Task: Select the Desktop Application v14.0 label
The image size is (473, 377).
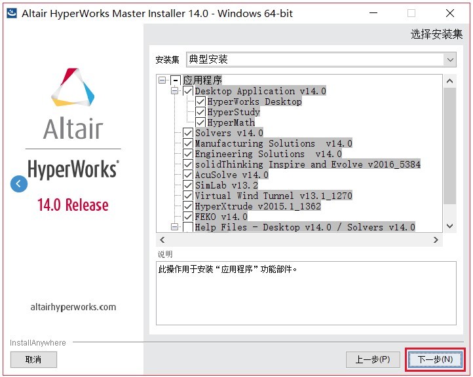Action: click(260, 91)
